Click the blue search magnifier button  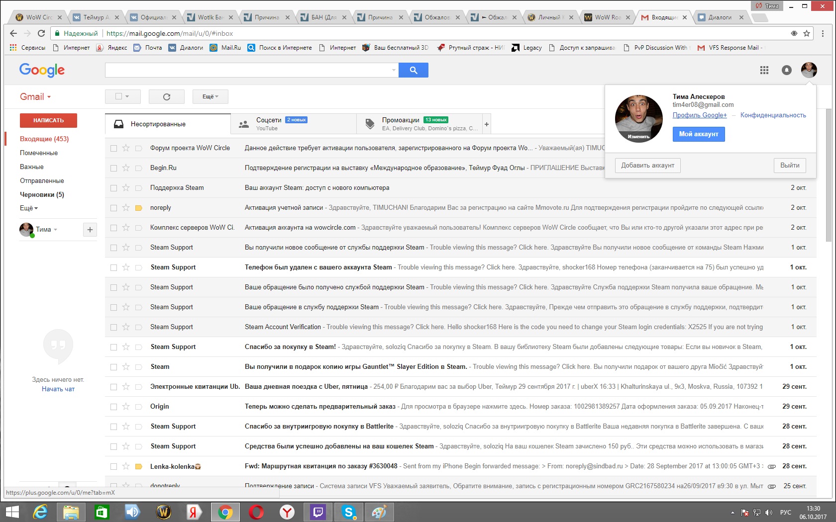click(413, 70)
